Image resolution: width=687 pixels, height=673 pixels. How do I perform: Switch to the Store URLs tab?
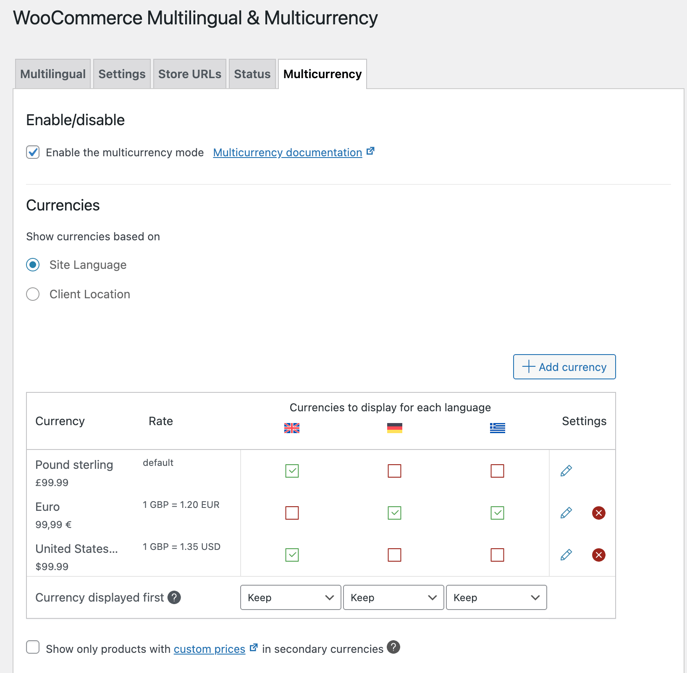pyautogui.click(x=190, y=74)
